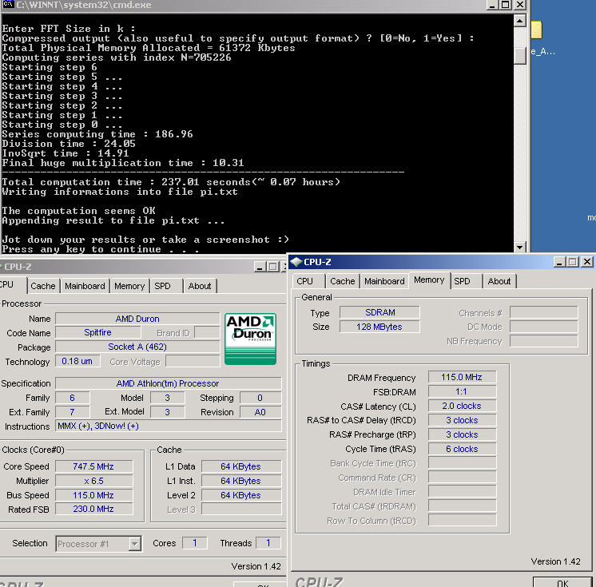Click Version 1.42 text in right CPU-Z
This screenshot has height=587, width=596.
point(555,561)
